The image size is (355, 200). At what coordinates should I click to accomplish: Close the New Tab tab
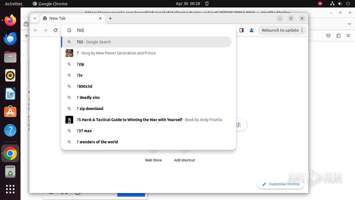pos(100,18)
